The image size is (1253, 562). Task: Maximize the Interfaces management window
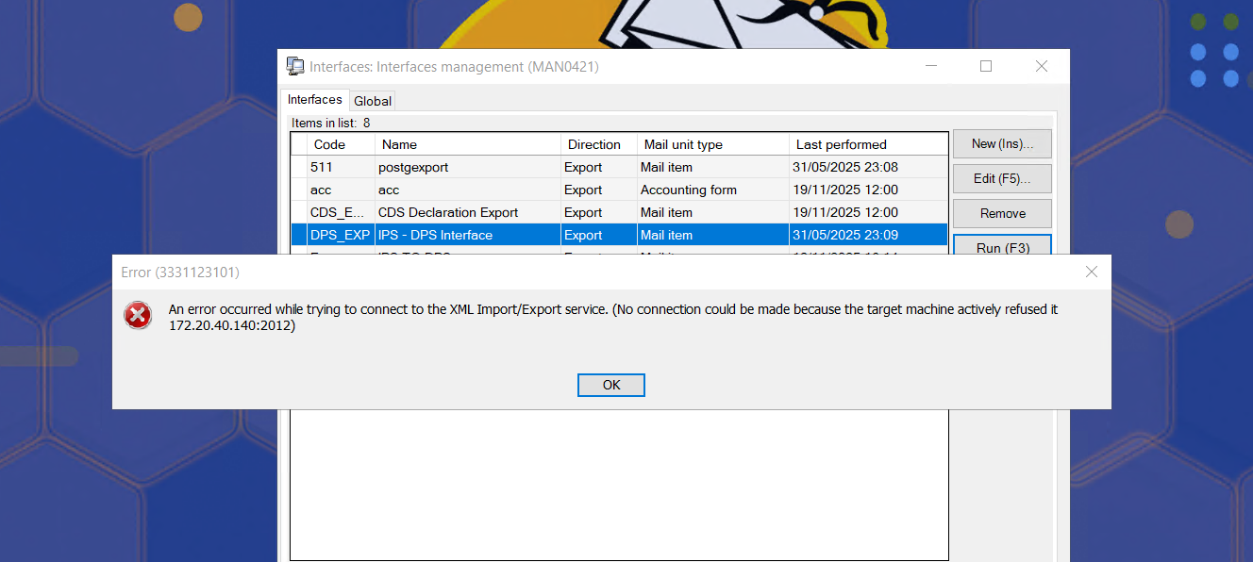coord(986,66)
